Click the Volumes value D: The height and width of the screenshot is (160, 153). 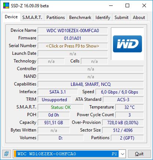[61, 138]
